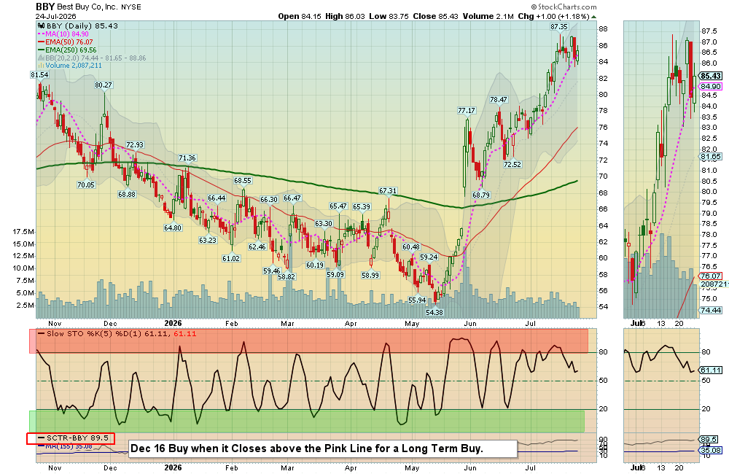The image size is (729, 474).
Task: Click the 87.35 high price label
Action: [x=559, y=26]
